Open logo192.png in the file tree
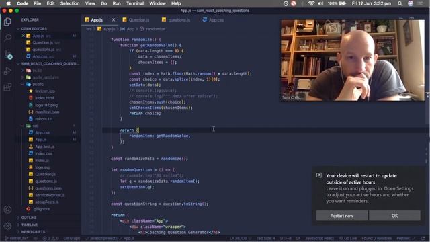This screenshot has height=242, width=430. [46, 105]
